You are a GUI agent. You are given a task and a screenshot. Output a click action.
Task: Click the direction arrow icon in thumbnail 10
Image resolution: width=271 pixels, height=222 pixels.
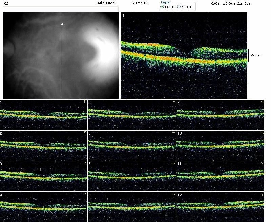tap(262, 133)
